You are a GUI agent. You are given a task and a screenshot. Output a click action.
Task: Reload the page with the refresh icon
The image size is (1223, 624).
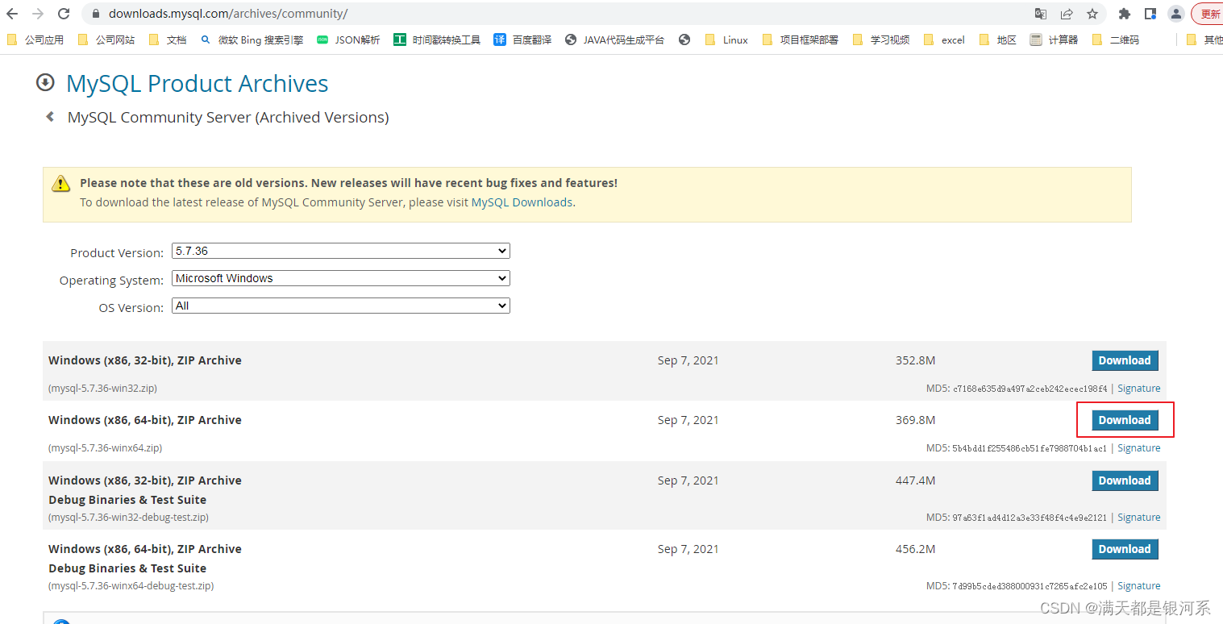pos(64,14)
